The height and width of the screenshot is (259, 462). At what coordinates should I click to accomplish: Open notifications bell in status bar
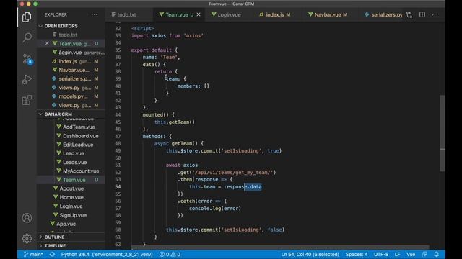coord(436,254)
